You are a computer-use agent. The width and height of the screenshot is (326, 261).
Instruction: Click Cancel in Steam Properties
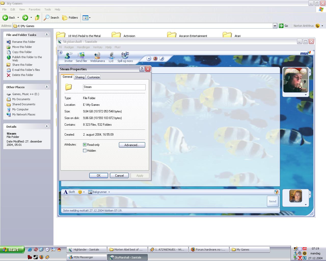point(119,176)
